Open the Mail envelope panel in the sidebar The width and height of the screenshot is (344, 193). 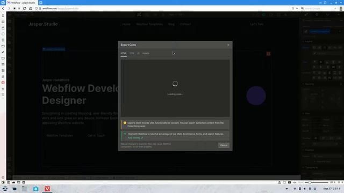[x=3, y=58]
